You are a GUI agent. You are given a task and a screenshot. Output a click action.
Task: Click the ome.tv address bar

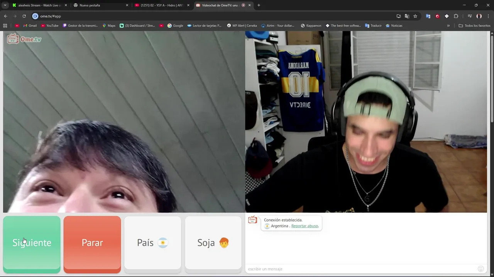(216, 16)
